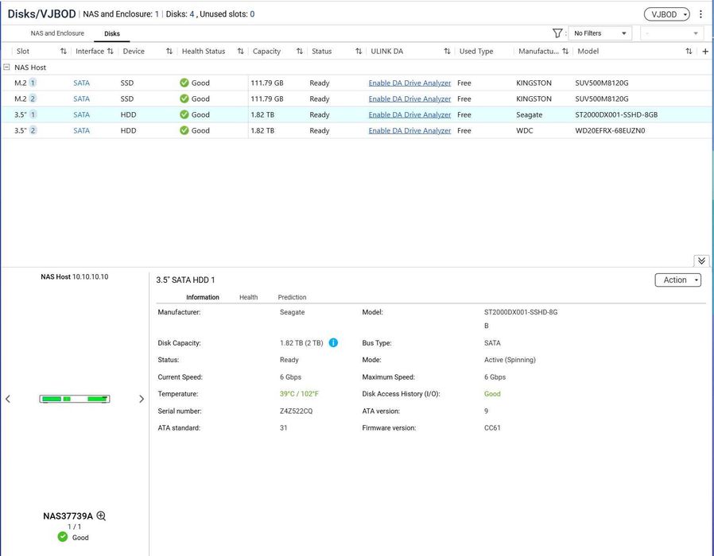Open the No Filters dropdown
Screen dimensions: 714x556
click(600, 33)
